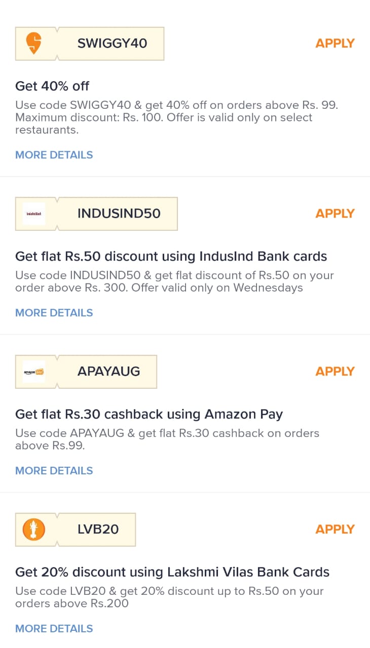Apply the INDUSIND50 coupon
370x648 pixels.
pos(335,214)
